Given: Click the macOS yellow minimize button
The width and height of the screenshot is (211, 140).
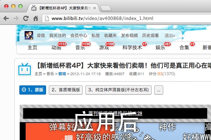Looking at the screenshot, I should (x=13, y=6).
